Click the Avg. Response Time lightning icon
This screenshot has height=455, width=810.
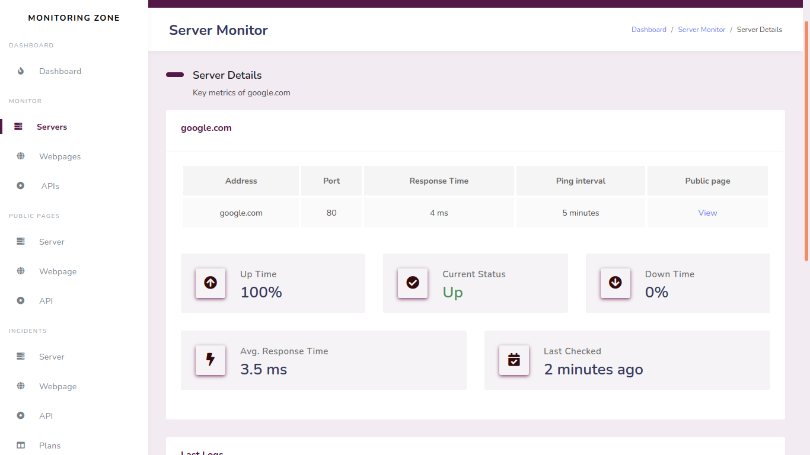coord(211,360)
